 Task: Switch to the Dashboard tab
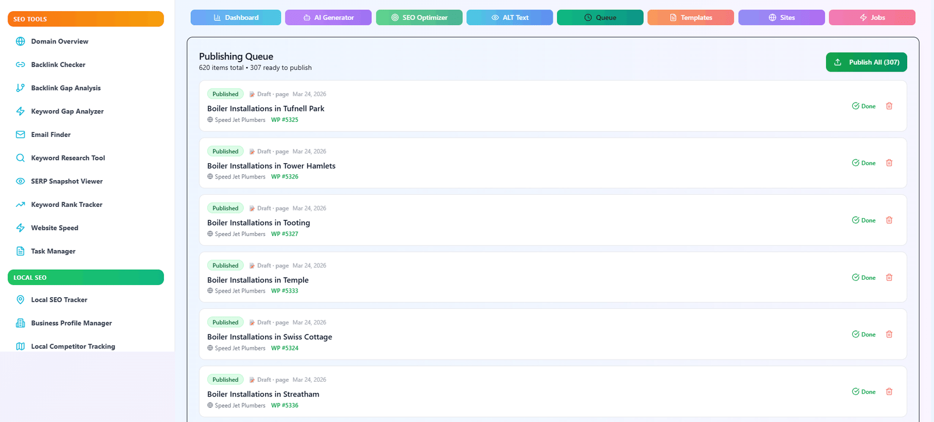tap(236, 17)
